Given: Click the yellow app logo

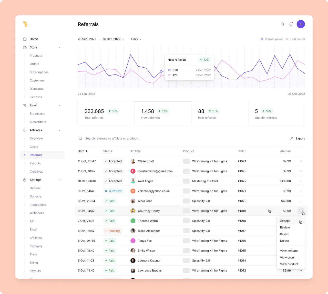Looking at the screenshot, I should click(25, 24).
